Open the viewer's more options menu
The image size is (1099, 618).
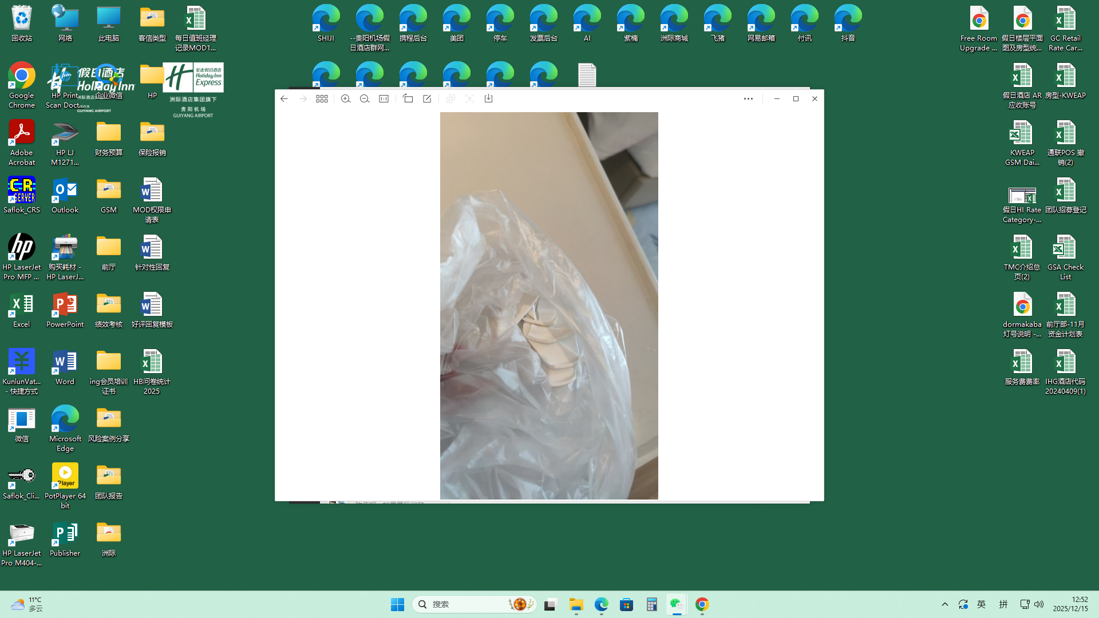coord(748,98)
